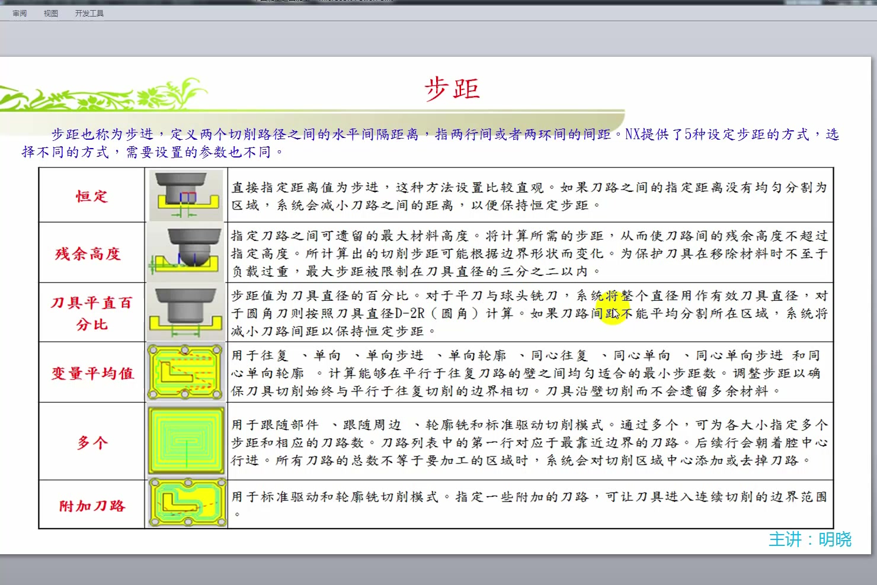Viewport: 877px width, 585px height.
Task: Click the description starting 用于往复、单向
Action: [x=526, y=373]
